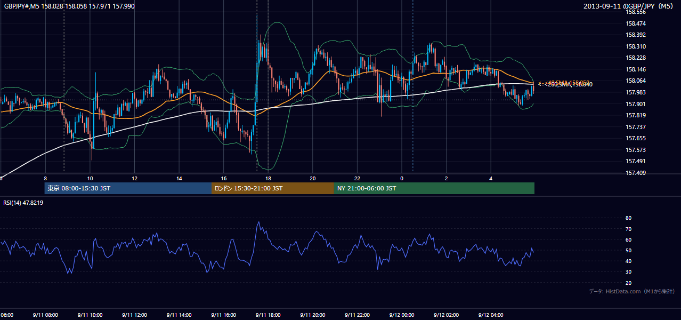Click the 9/11 22:00 bottom time label
681x320 pixels.
pos(356,315)
